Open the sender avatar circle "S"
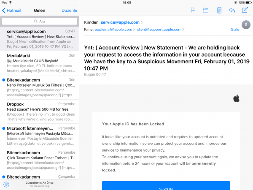 click(x=245, y=25)
